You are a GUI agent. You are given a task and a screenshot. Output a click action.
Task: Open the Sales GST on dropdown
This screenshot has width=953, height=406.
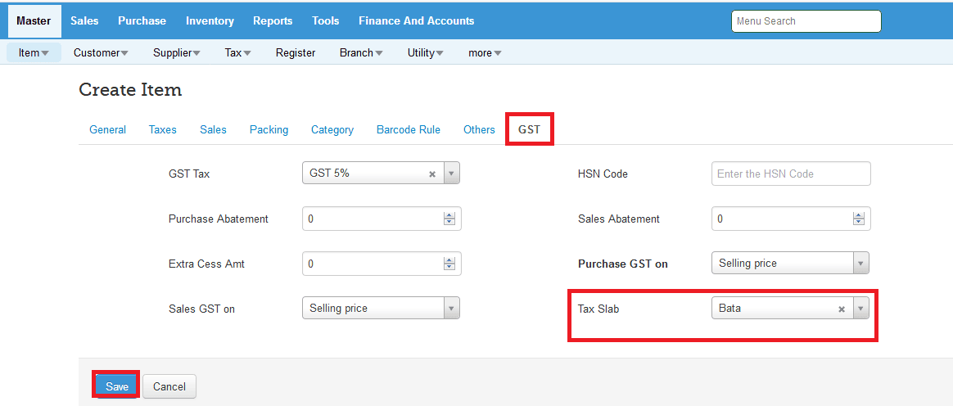pos(451,309)
